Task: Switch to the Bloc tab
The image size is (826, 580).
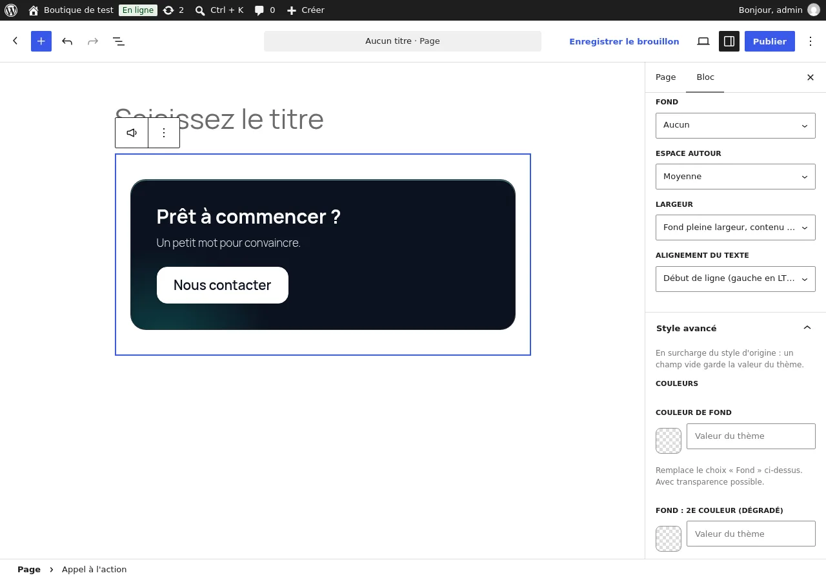Action: click(x=705, y=77)
